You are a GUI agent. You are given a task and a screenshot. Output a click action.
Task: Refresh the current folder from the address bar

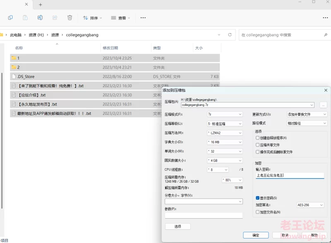(x=230, y=35)
